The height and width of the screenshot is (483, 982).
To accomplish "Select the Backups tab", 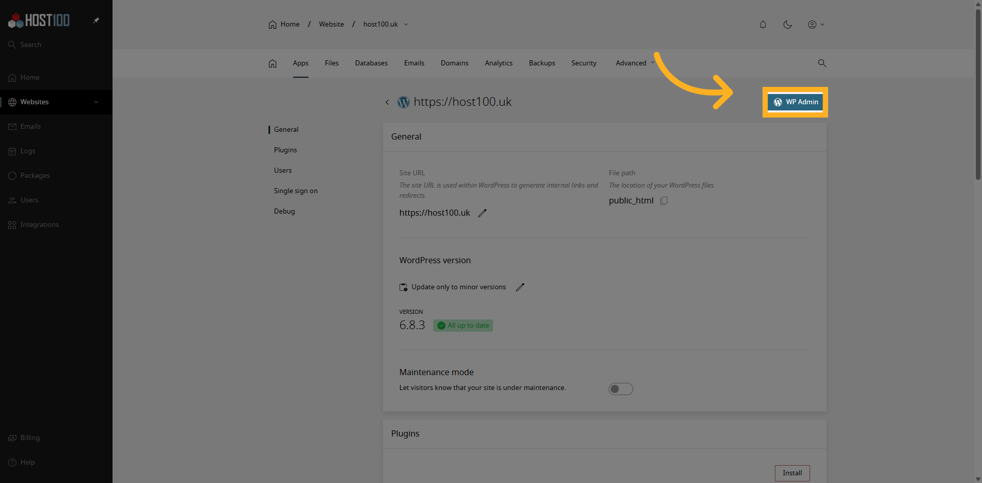I will tap(542, 63).
